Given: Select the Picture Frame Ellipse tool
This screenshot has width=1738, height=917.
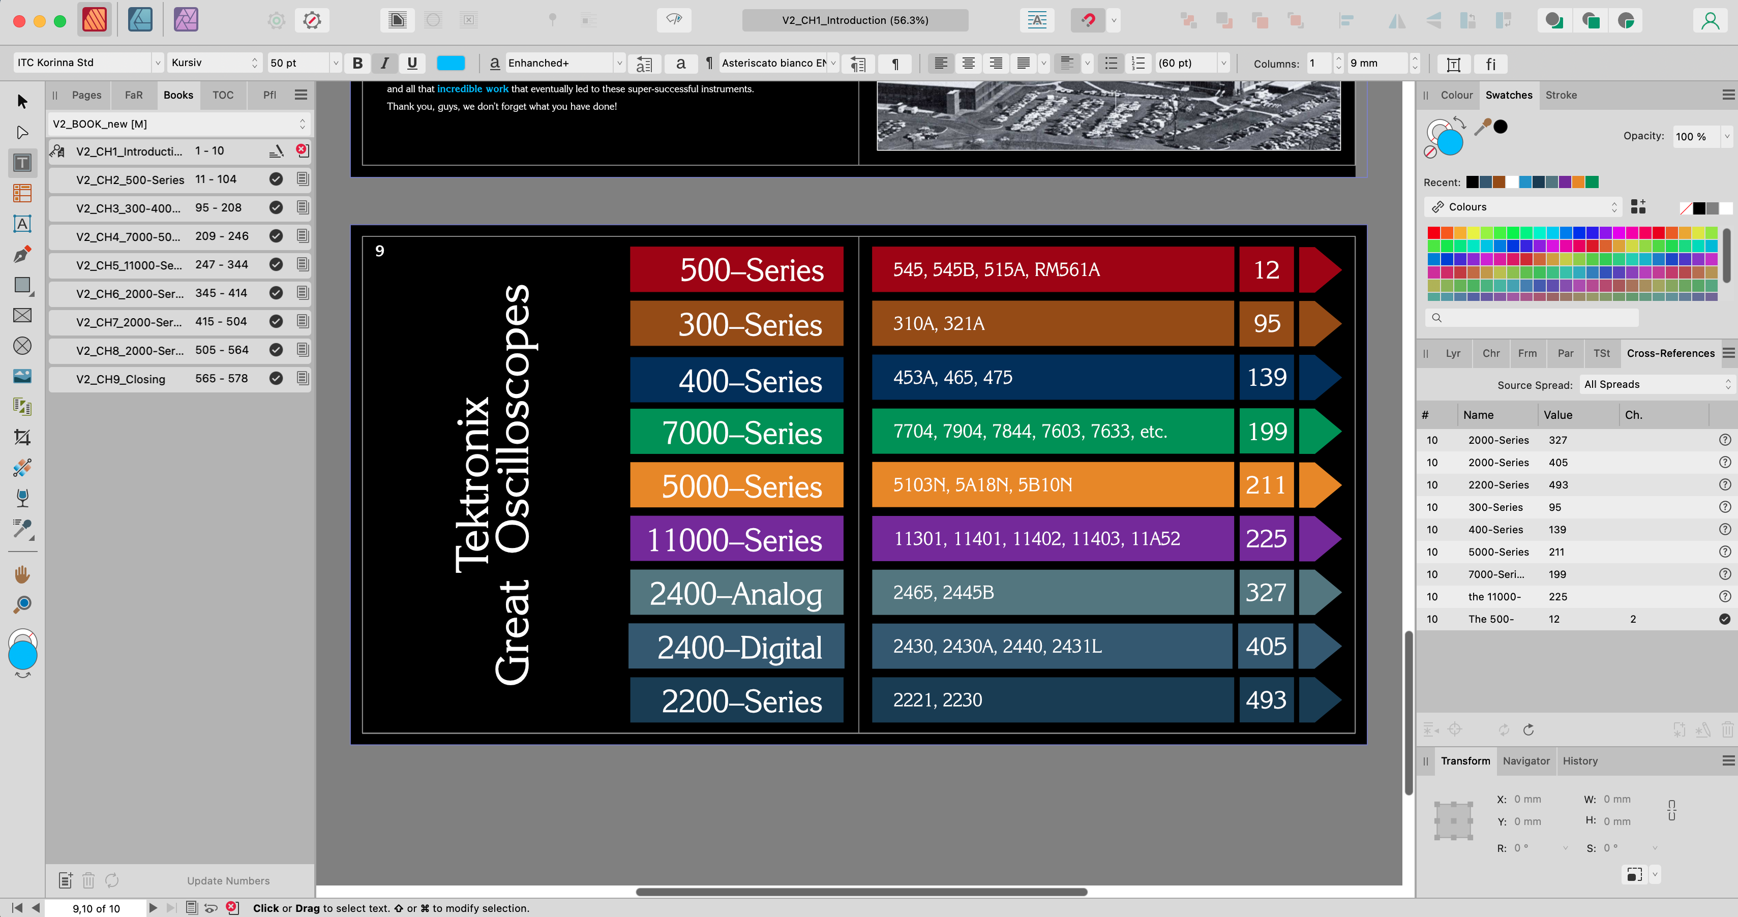Looking at the screenshot, I should (x=22, y=346).
